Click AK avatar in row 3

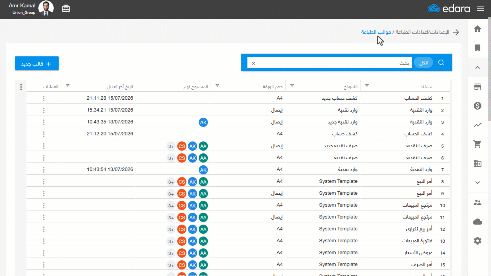click(x=203, y=122)
